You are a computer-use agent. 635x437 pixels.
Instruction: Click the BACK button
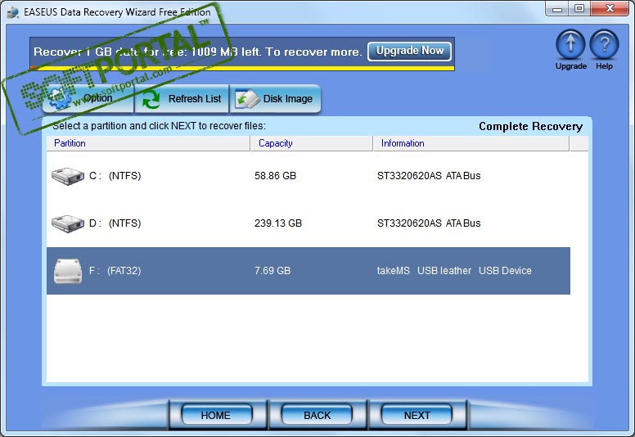click(317, 415)
